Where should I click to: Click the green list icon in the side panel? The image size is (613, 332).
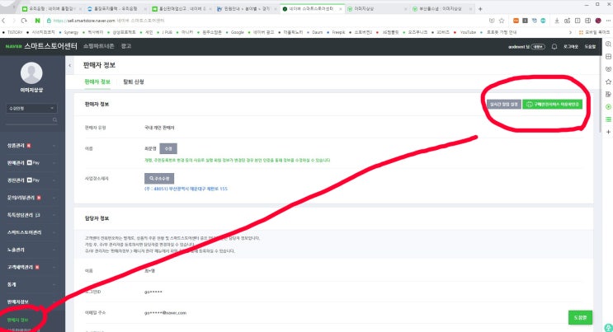click(x=608, y=119)
